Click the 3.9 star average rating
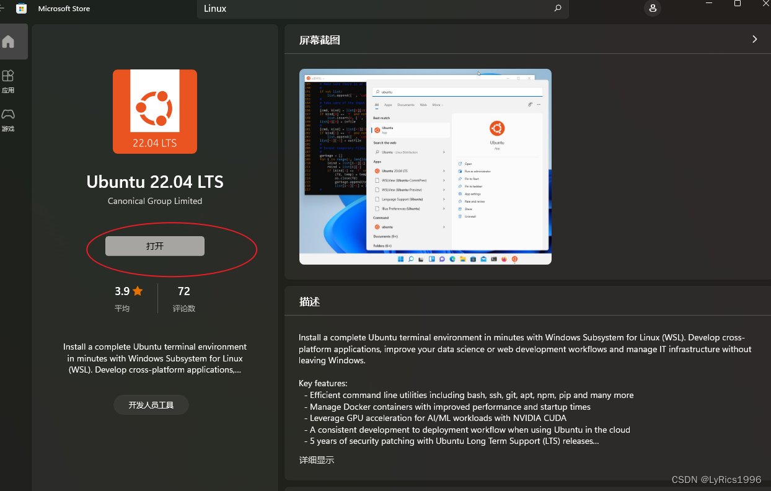The image size is (771, 491). 129,291
